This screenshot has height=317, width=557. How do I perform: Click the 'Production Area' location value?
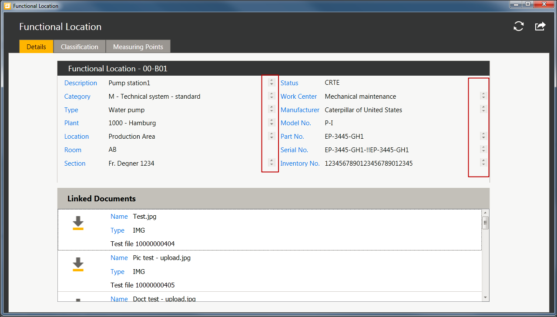tap(132, 137)
